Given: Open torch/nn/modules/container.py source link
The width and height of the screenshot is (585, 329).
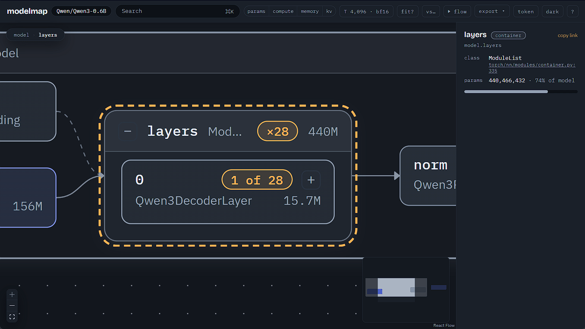Looking at the screenshot, I should [532, 68].
